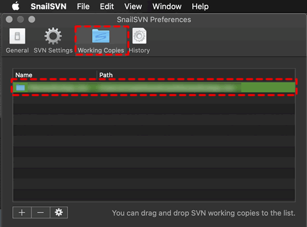
Task: Select the highlighted working copy row
Action: pos(154,87)
